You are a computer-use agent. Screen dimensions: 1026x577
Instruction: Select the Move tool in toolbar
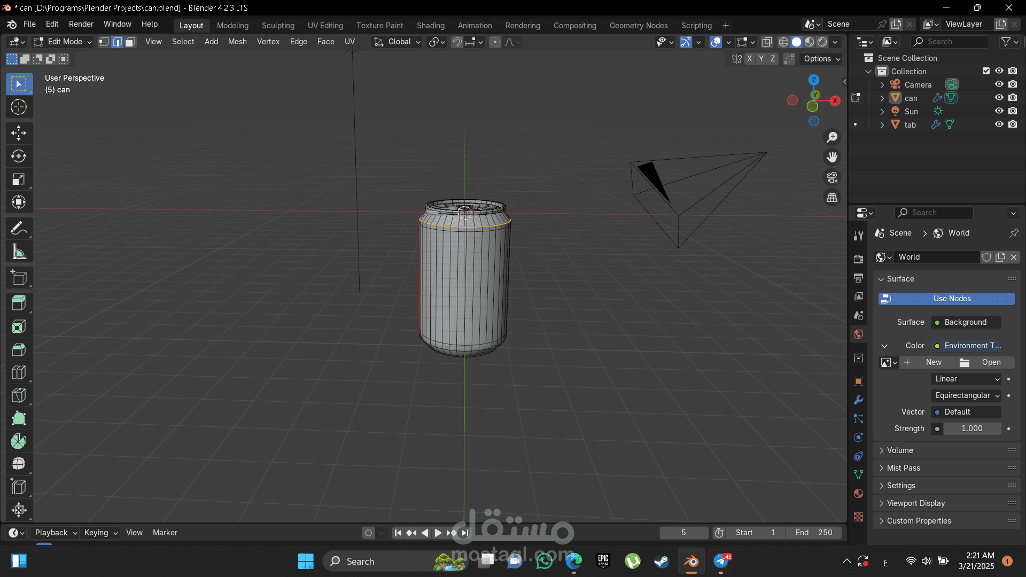[19, 133]
